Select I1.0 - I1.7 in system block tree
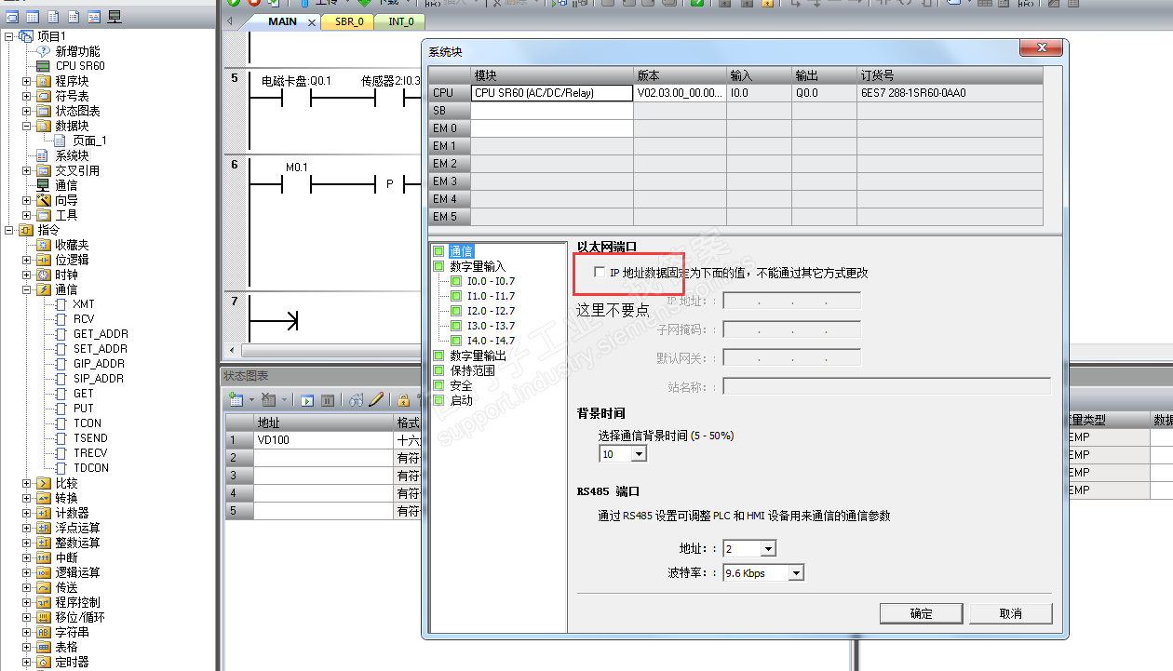The height and width of the screenshot is (671, 1173). click(491, 296)
